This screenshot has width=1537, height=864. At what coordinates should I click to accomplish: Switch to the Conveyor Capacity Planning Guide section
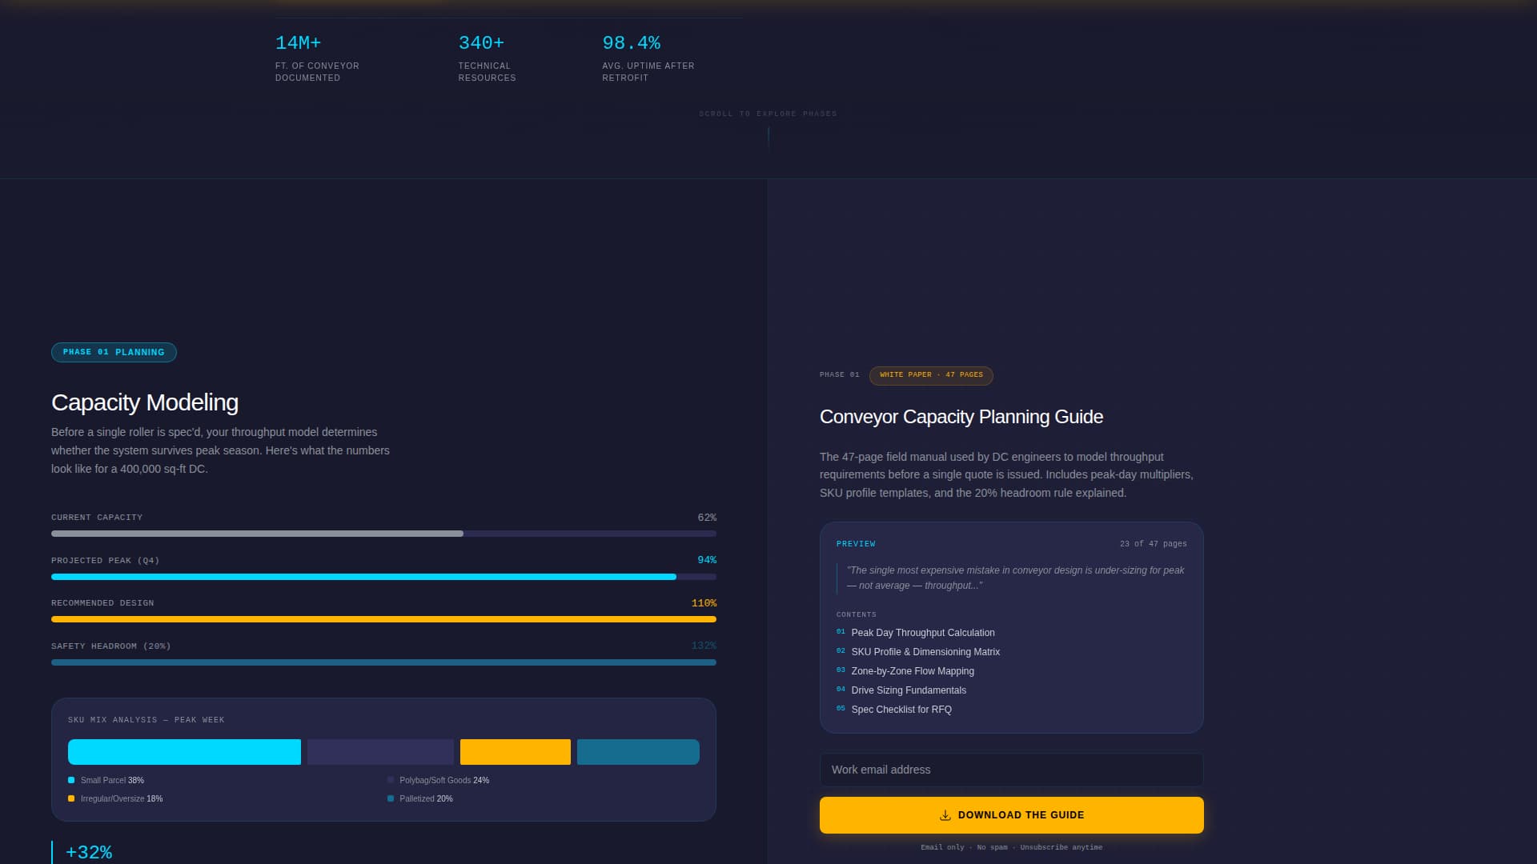(961, 416)
